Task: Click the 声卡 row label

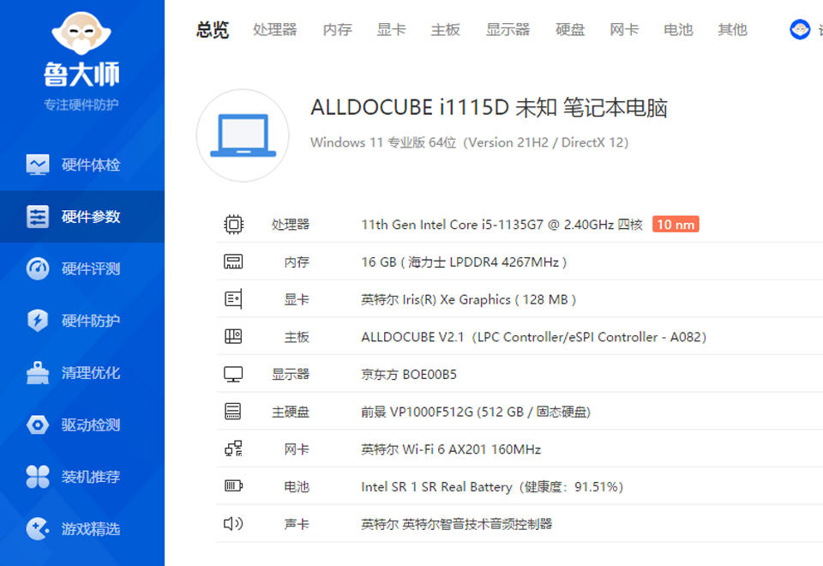Action: [297, 524]
